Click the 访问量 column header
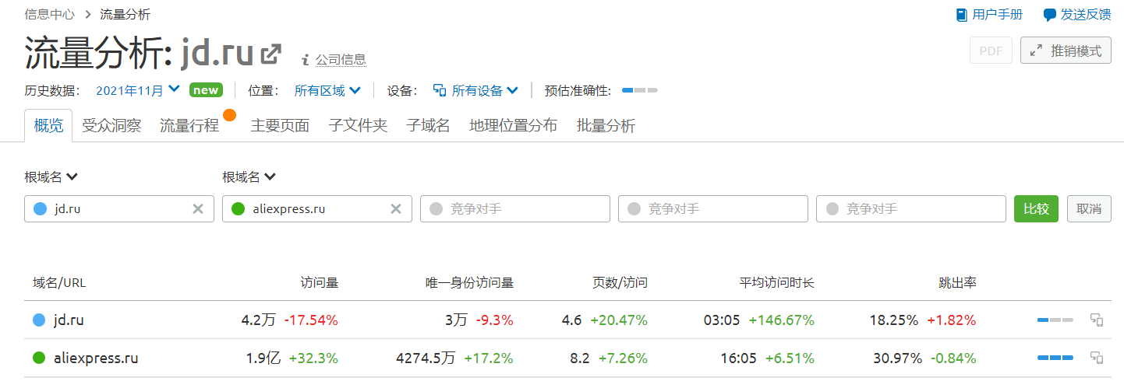This screenshot has width=1124, height=381. tap(320, 283)
